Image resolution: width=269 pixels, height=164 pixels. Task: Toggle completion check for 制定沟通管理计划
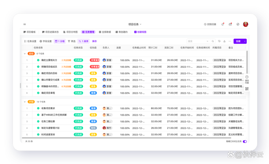click(x=38, y=128)
